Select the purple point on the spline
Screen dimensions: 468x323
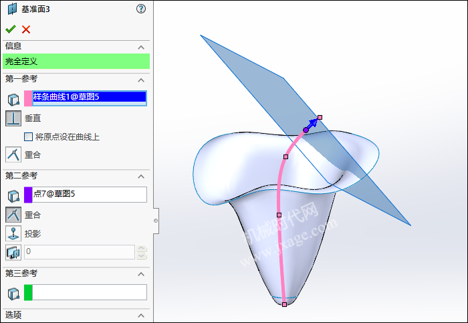click(306, 130)
